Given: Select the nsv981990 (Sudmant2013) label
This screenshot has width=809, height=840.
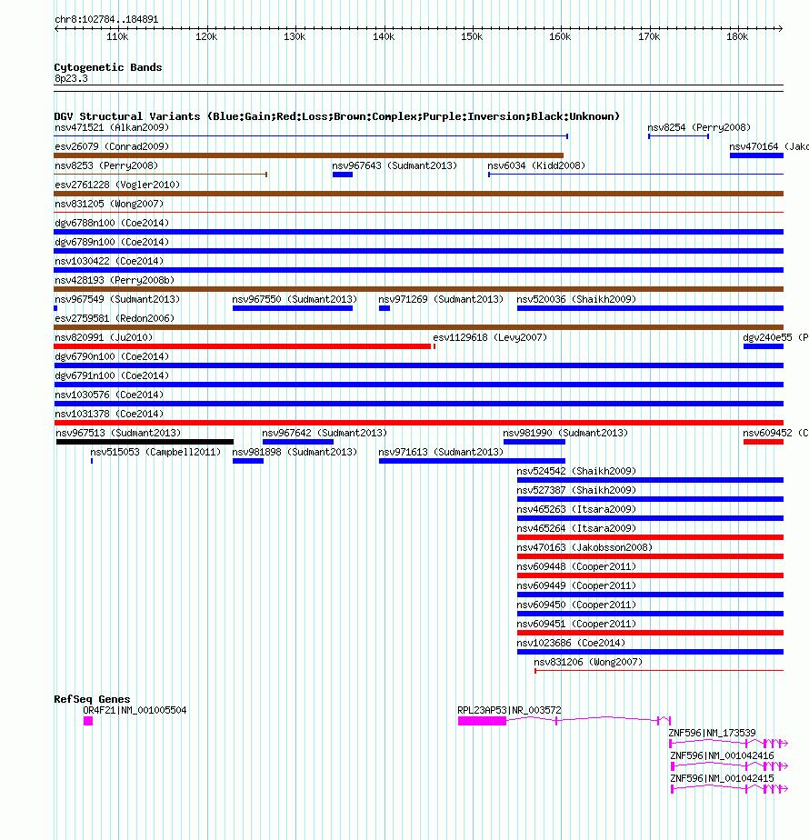Looking at the screenshot, I should 565,433.
